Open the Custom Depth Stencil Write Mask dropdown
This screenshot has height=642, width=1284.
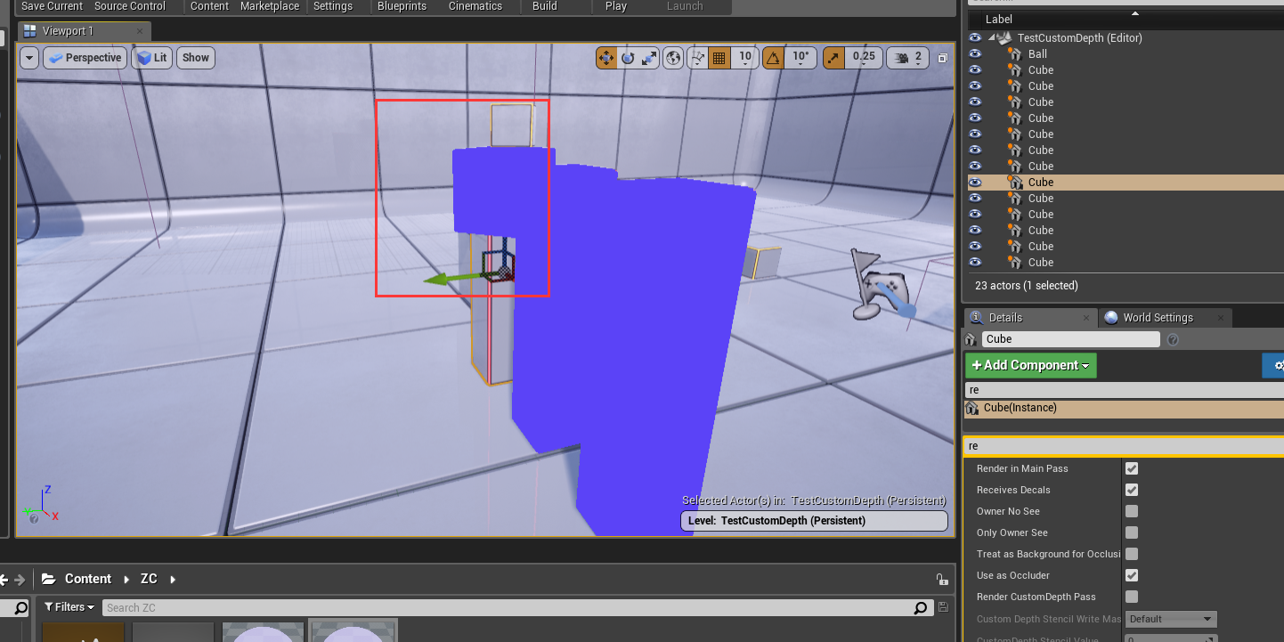pyautogui.click(x=1171, y=618)
